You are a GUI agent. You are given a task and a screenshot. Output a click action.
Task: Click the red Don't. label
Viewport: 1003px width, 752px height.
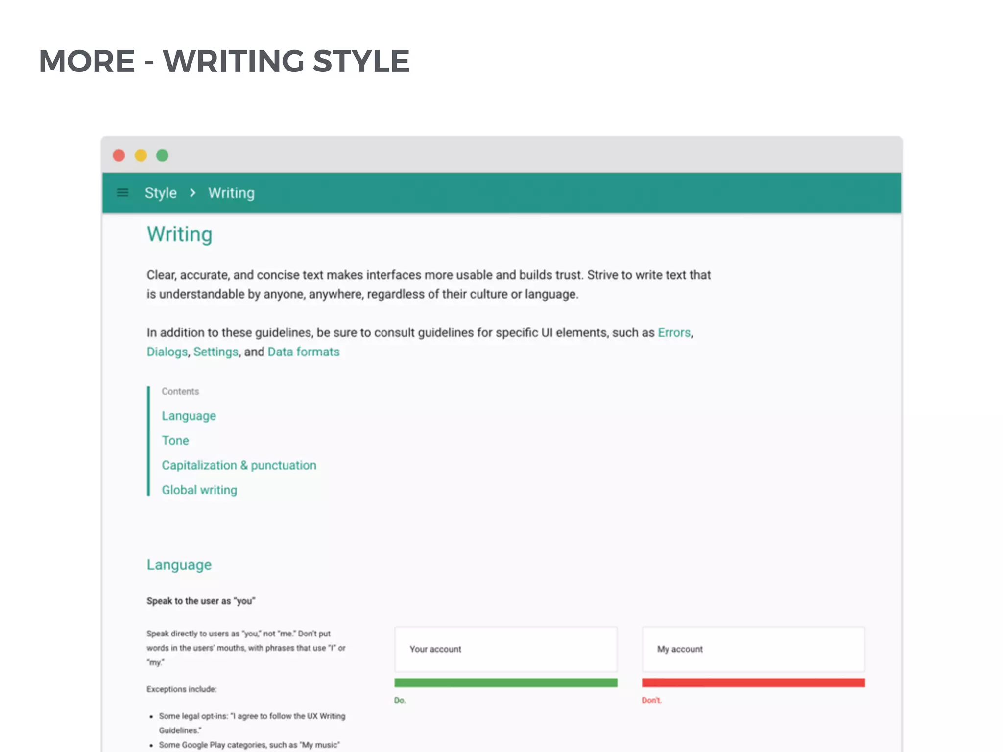651,700
